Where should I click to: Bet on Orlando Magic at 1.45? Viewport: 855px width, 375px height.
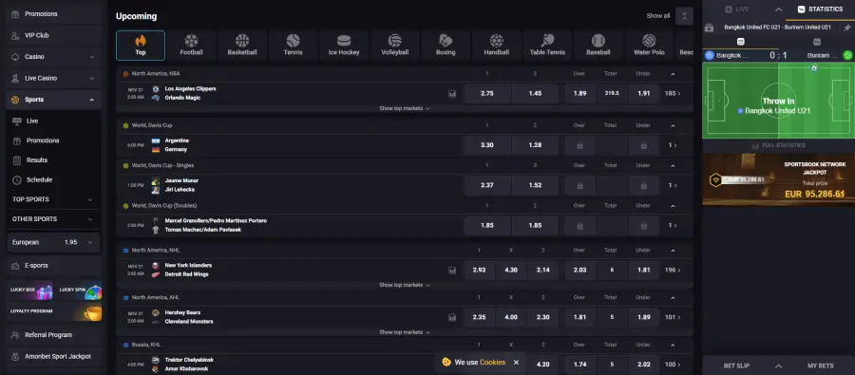click(535, 94)
